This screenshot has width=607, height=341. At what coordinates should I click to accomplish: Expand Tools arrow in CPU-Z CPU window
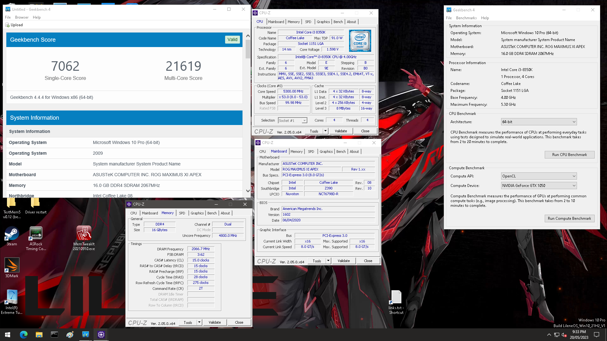[325, 131]
